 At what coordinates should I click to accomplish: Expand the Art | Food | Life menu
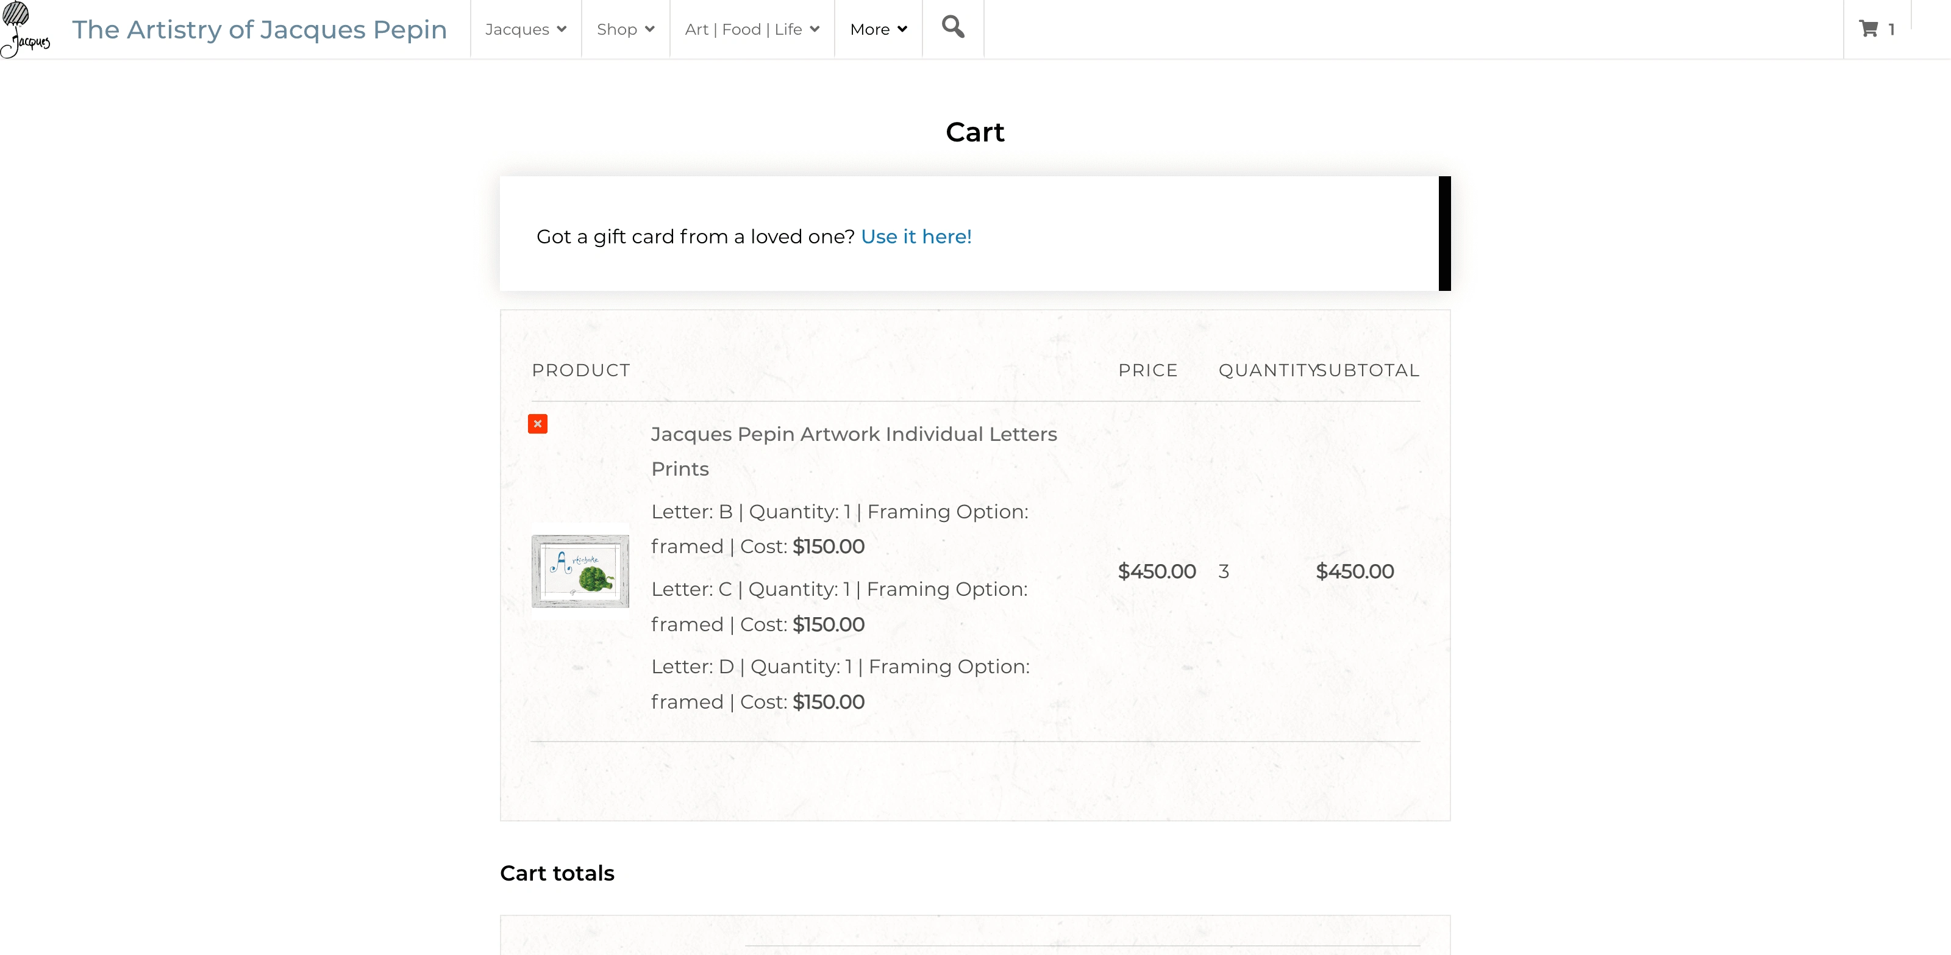pyautogui.click(x=752, y=29)
